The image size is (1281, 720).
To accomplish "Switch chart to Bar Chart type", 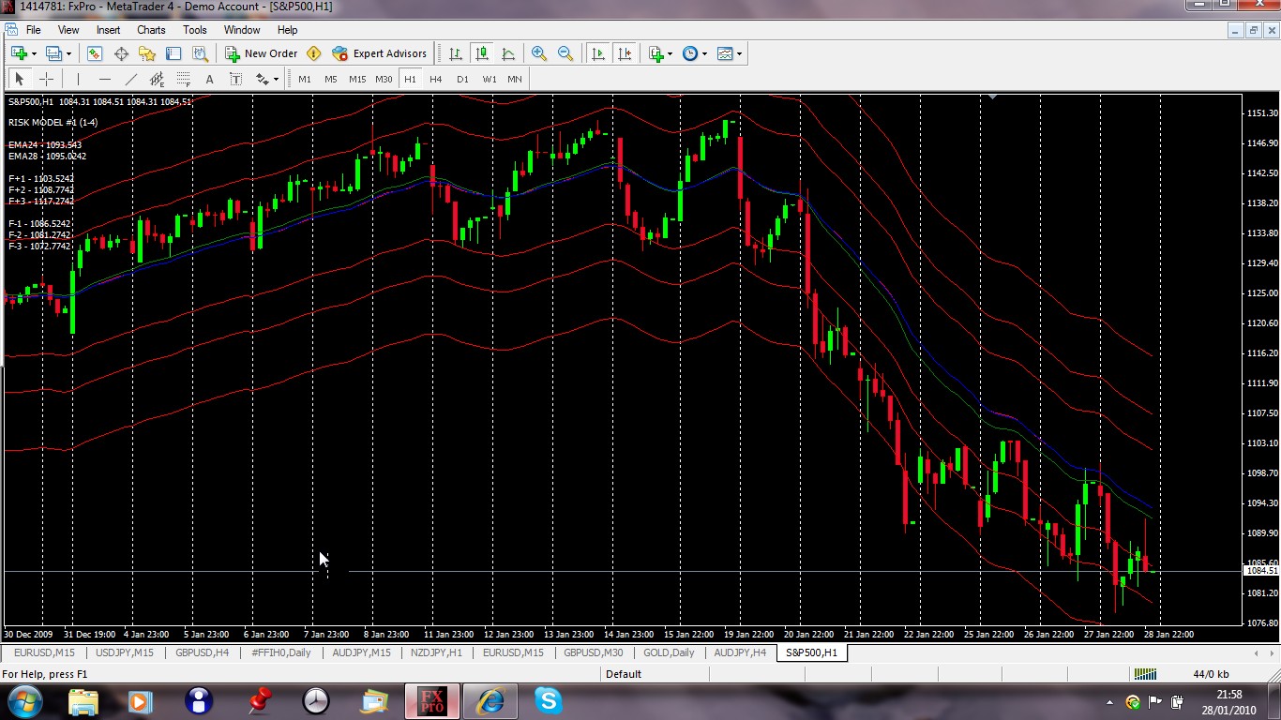I will point(456,53).
